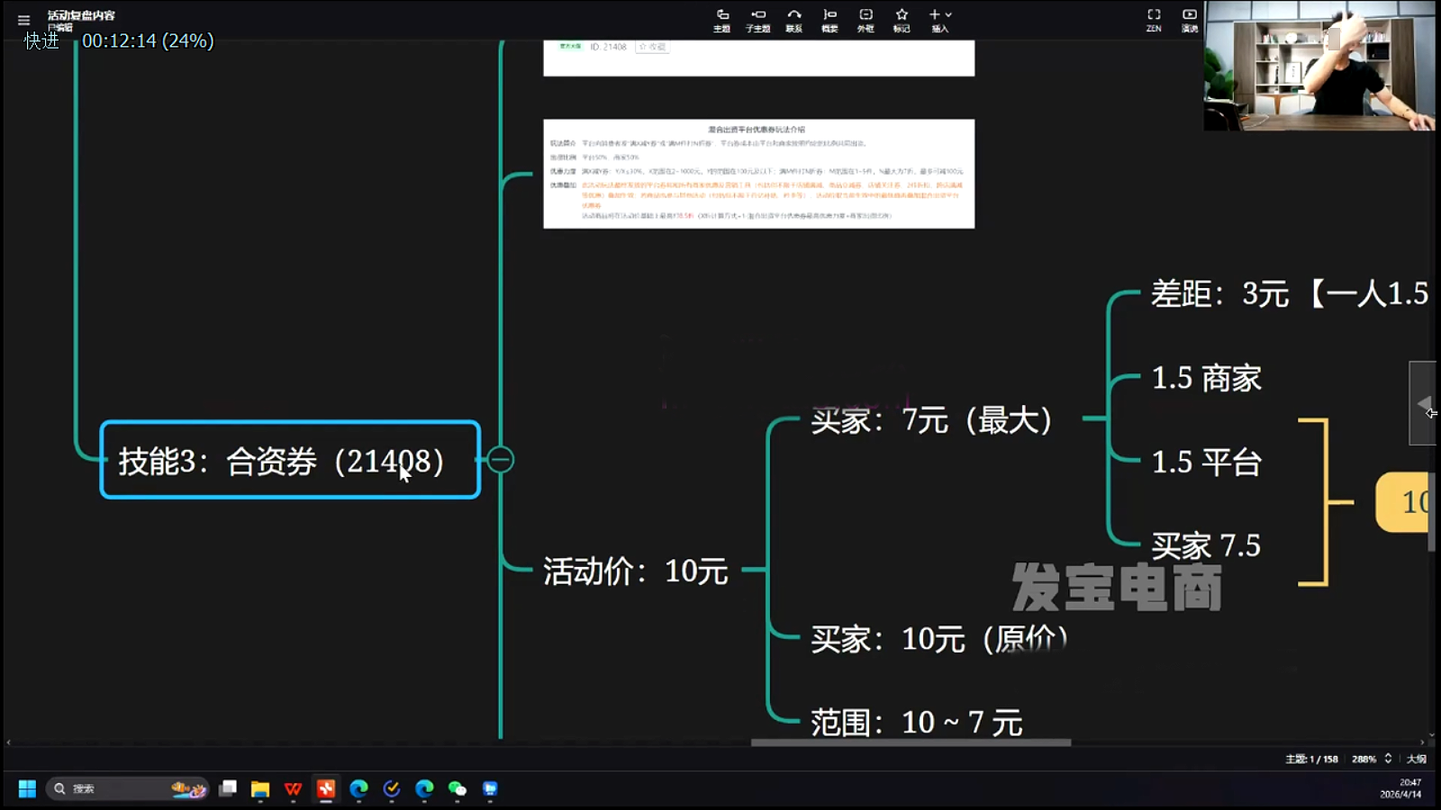Open the 插入 insert dropdown
The width and height of the screenshot is (1441, 810).
tap(940, 20)
